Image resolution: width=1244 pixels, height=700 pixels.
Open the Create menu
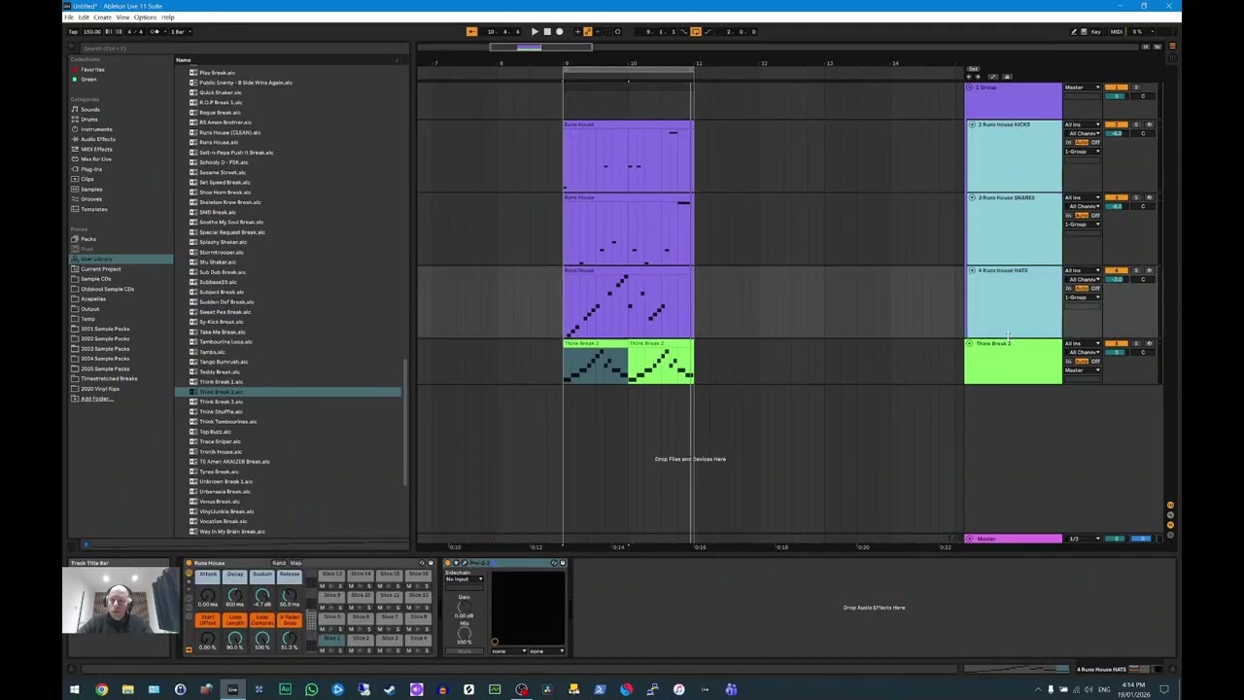pos(102,17)
